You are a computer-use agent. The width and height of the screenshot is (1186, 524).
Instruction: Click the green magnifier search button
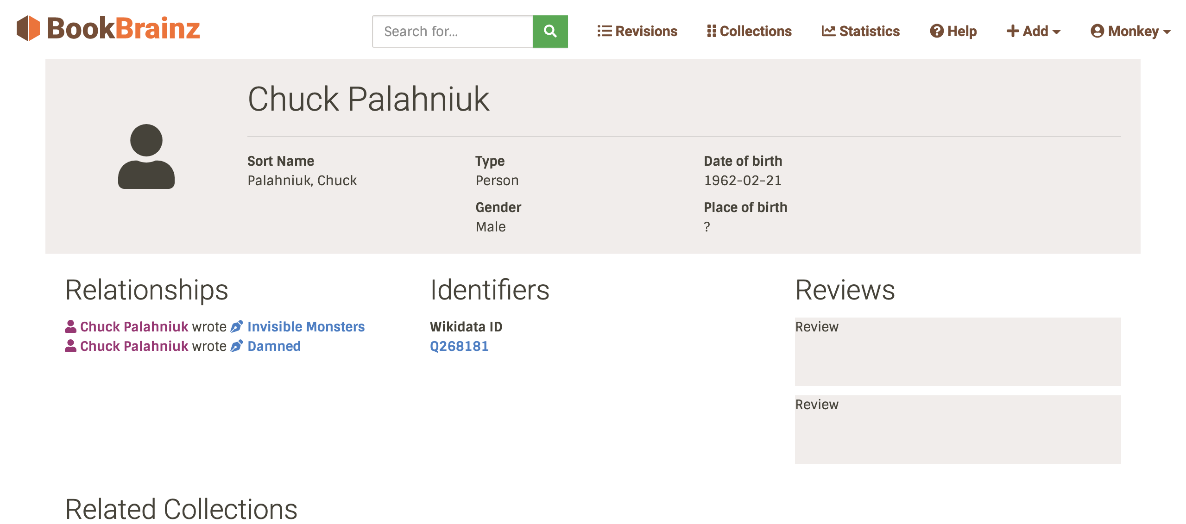tap(550, 31)
